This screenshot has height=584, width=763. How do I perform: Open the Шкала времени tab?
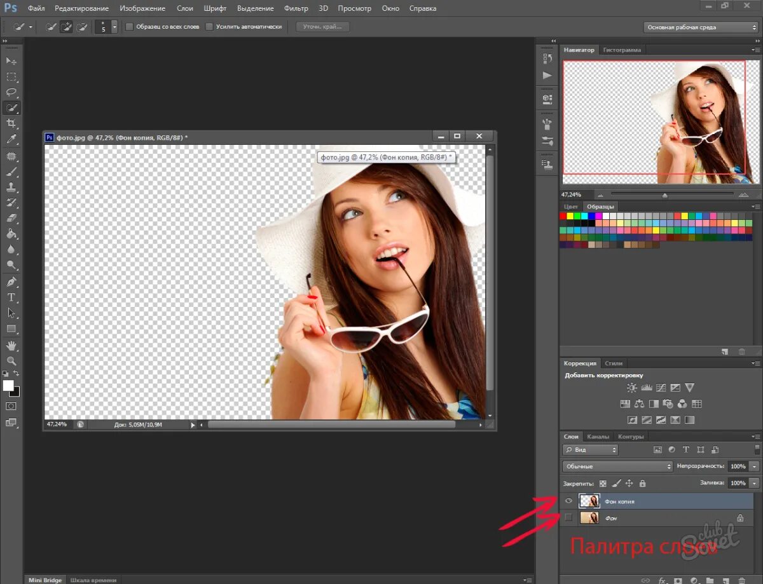pyautogui.click(x=93, y=580)
